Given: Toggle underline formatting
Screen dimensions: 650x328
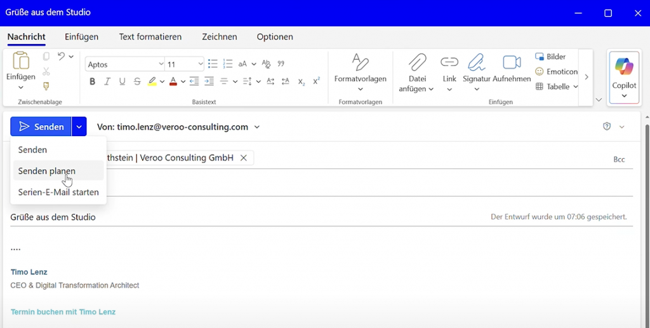Looking at the screenshot, I should (123, 81).
